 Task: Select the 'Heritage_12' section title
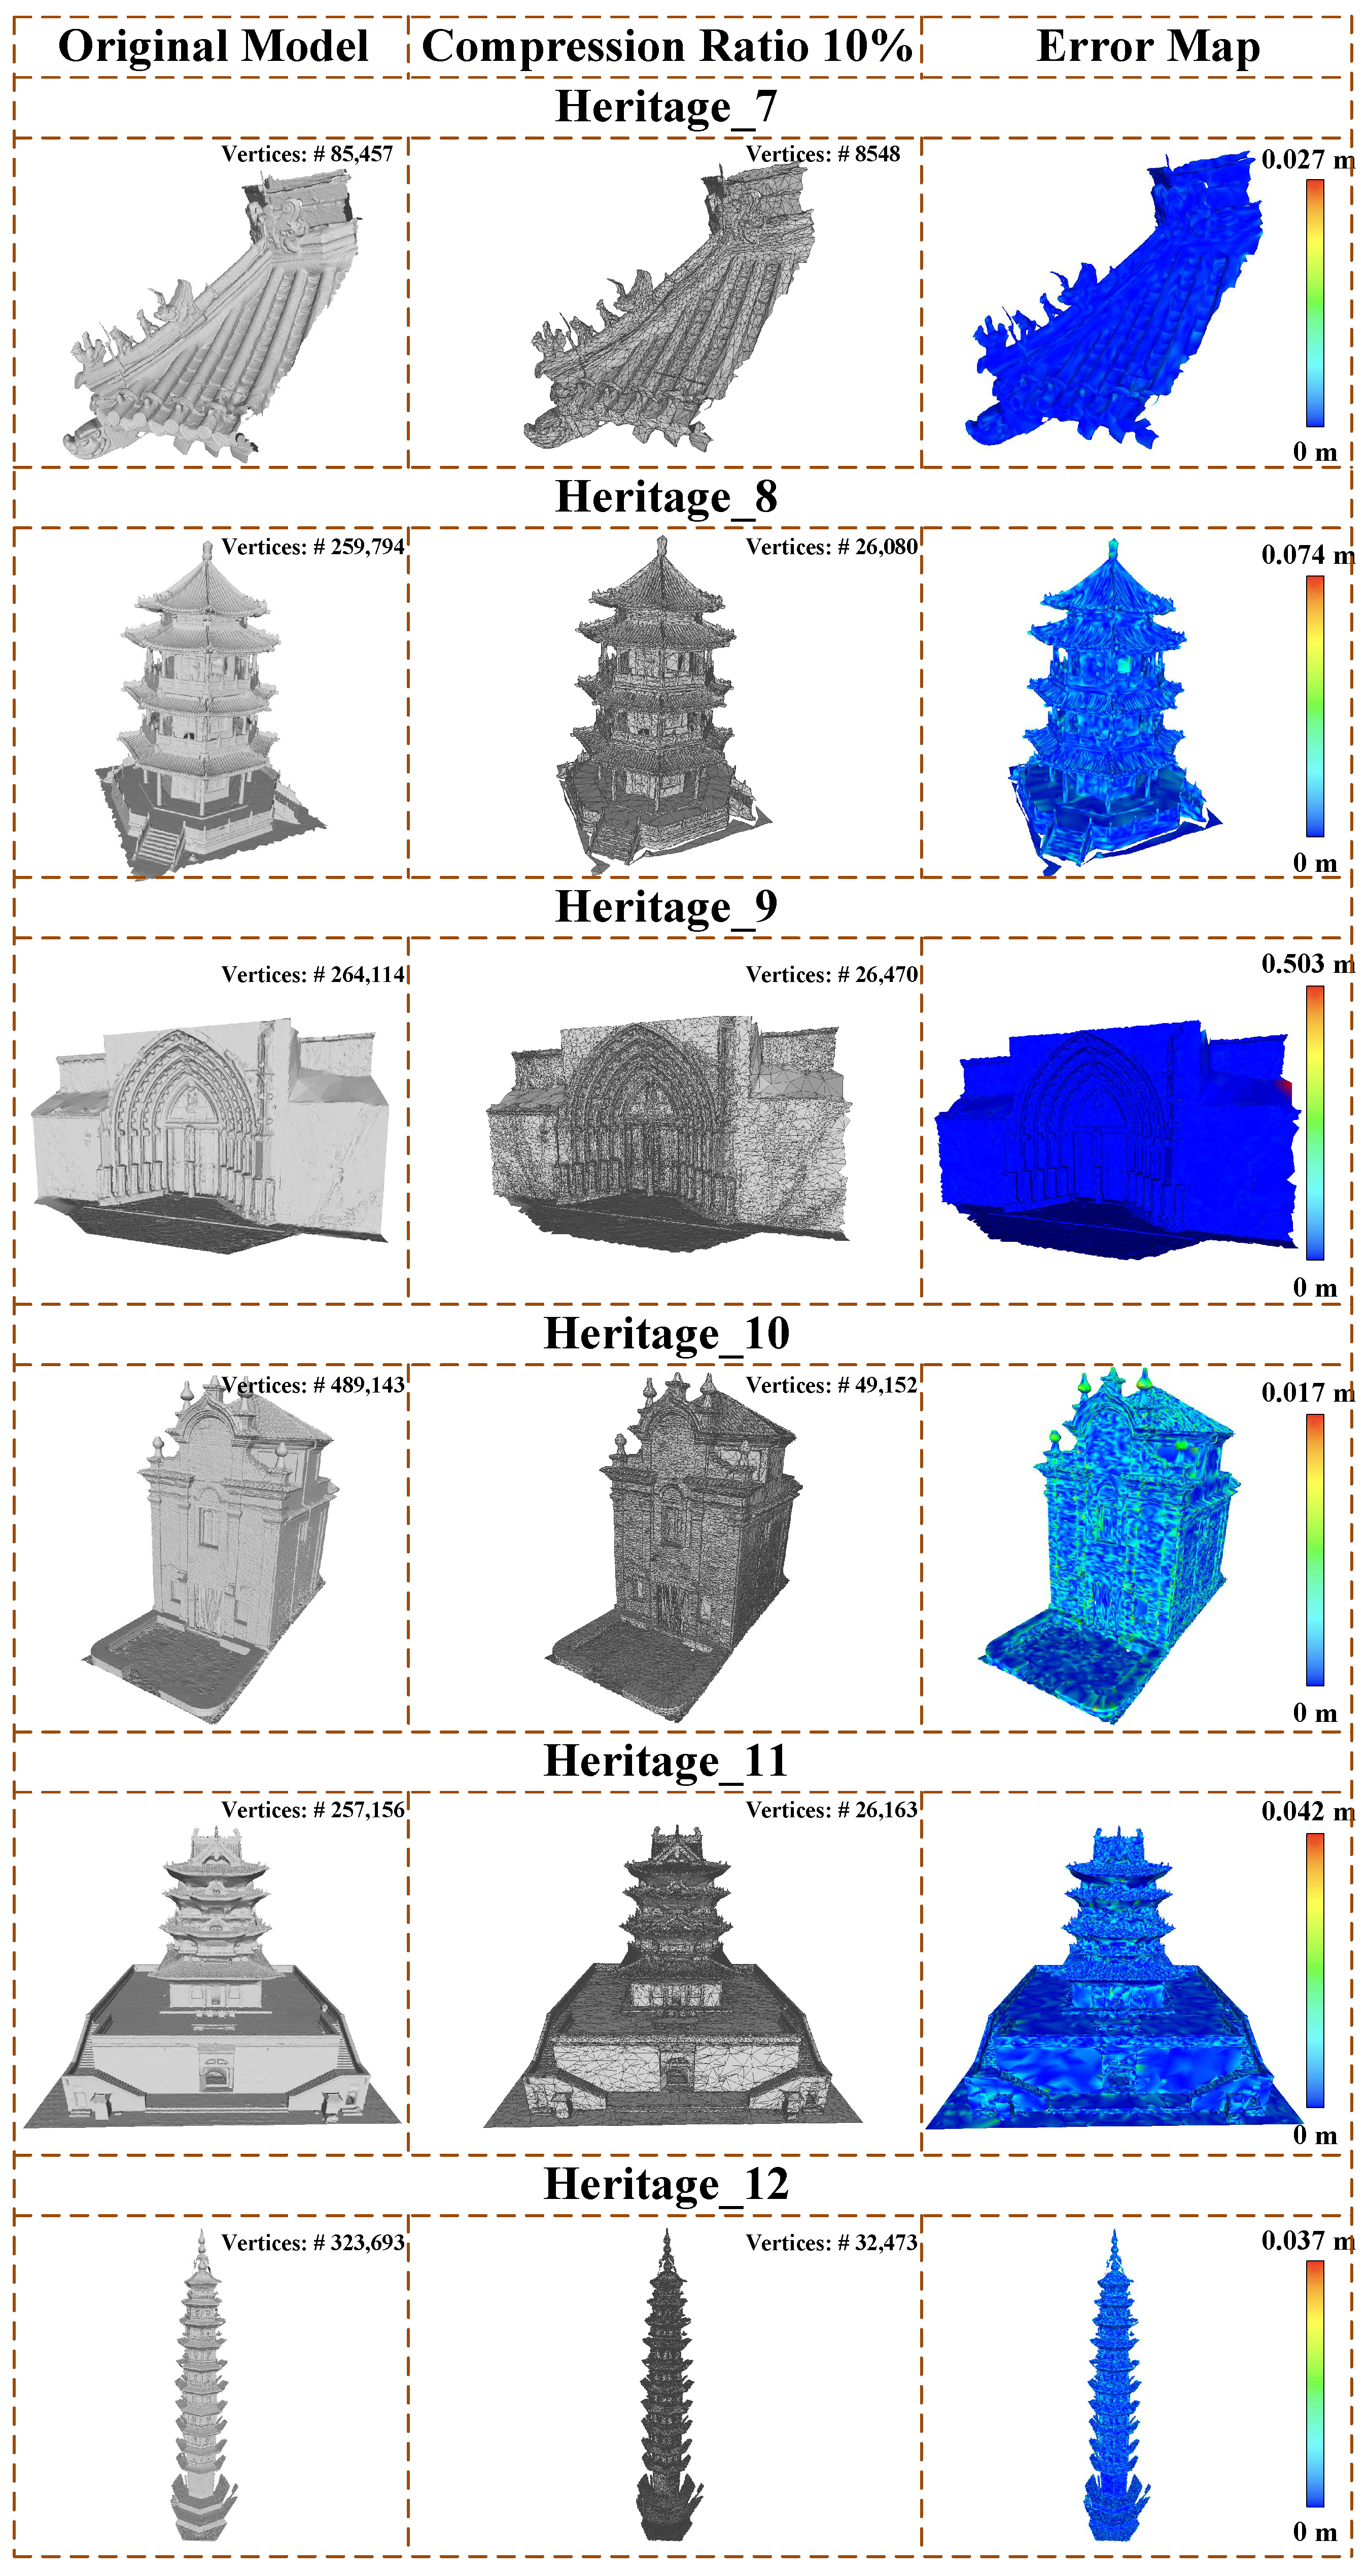[667, 2184]
